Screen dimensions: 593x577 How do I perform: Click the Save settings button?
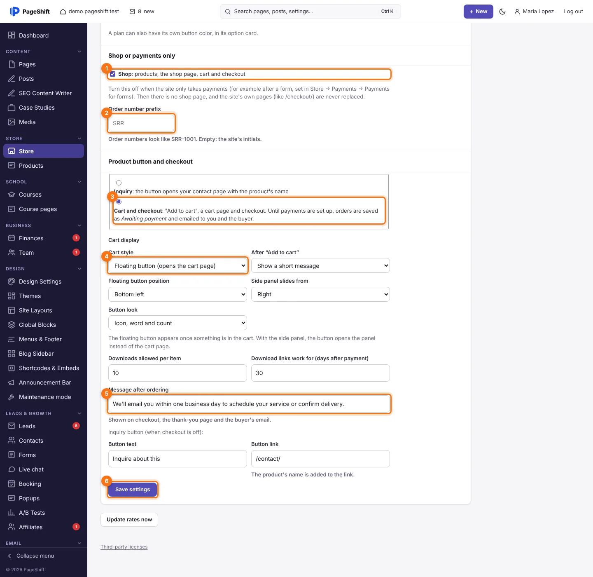tap(133, 490)
